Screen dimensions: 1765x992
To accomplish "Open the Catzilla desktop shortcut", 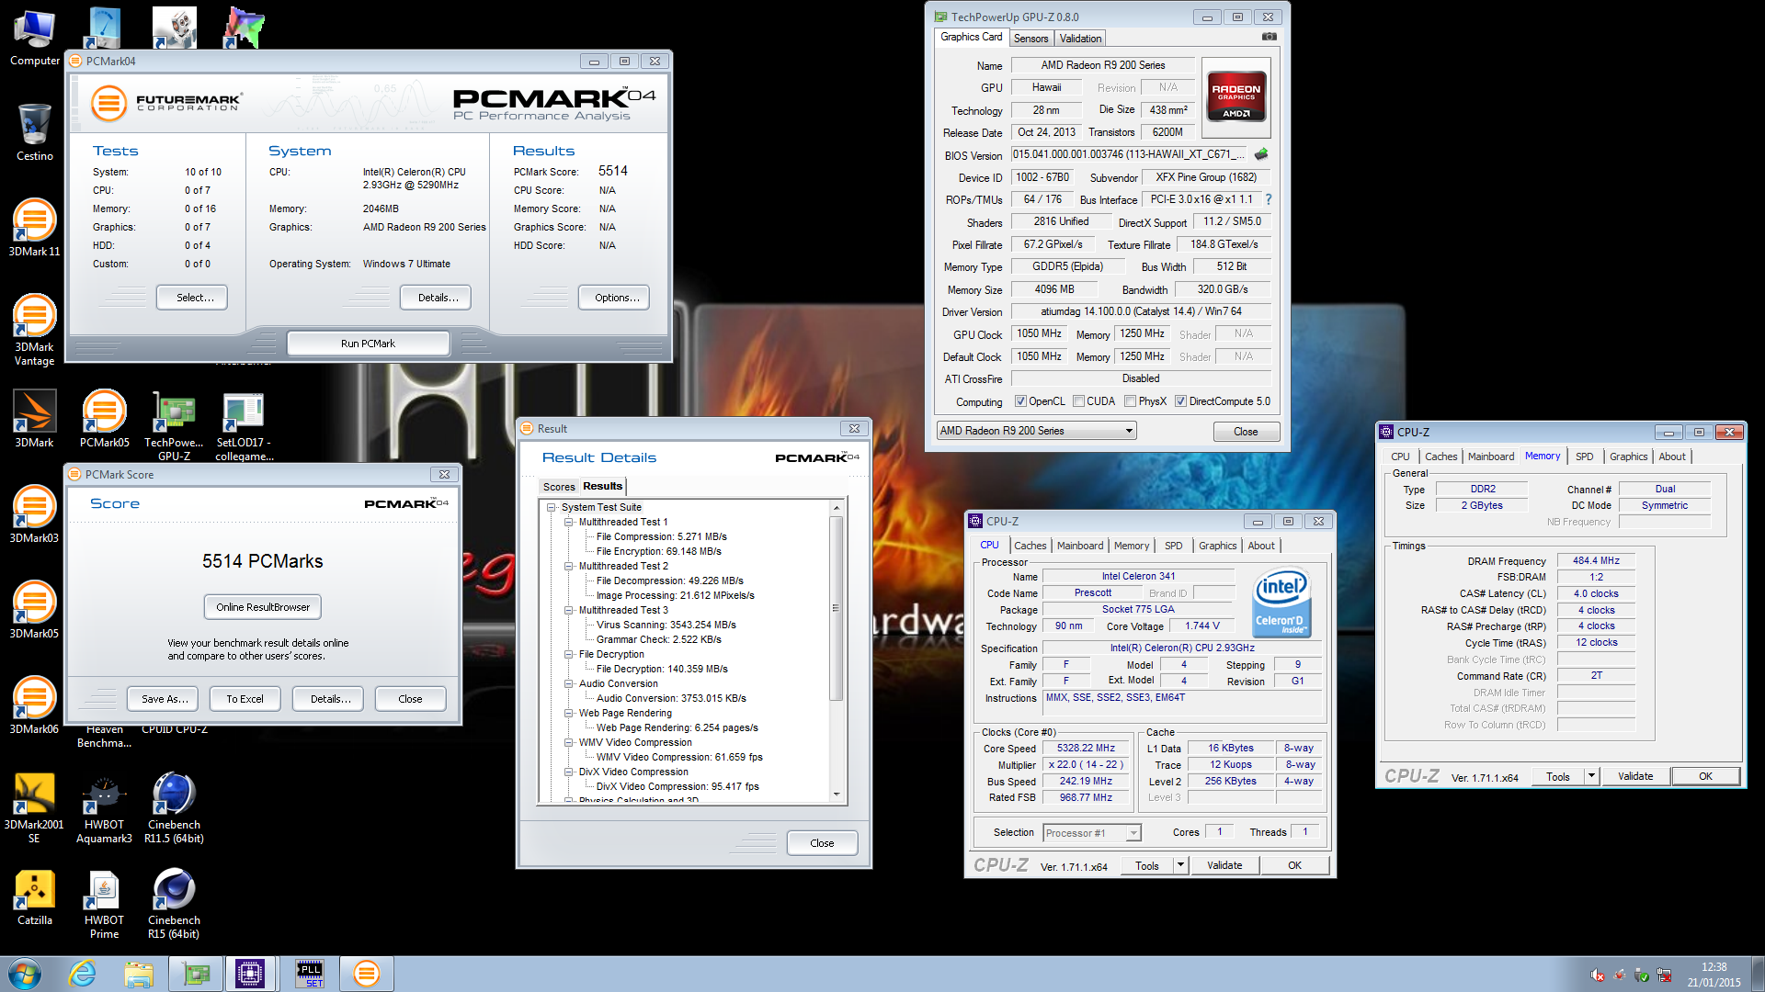I will 35,896.
